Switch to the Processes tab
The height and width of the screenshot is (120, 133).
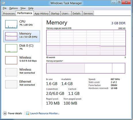pos(9,13)
